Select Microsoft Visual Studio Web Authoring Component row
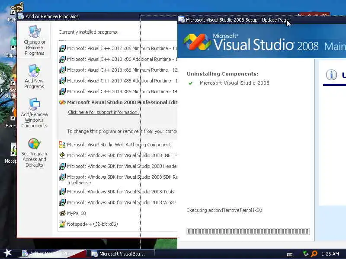The width and height of the screenshot is (346, 259). pyautogui.click(x=118, y=145)
